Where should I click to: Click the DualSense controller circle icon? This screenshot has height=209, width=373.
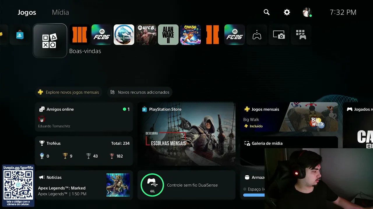152,185
